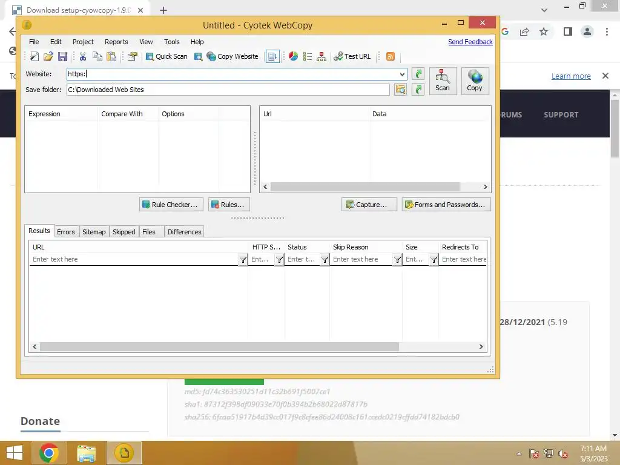
Task: Open the View menu
Action: tap(146, 42)
